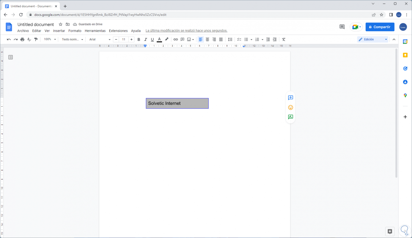This screenshot has height=238, width=412.
Task: Create a bulleted list
Action: pos(246,39)
